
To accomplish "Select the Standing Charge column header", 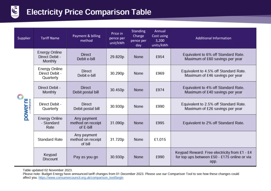I will point(138,38).
